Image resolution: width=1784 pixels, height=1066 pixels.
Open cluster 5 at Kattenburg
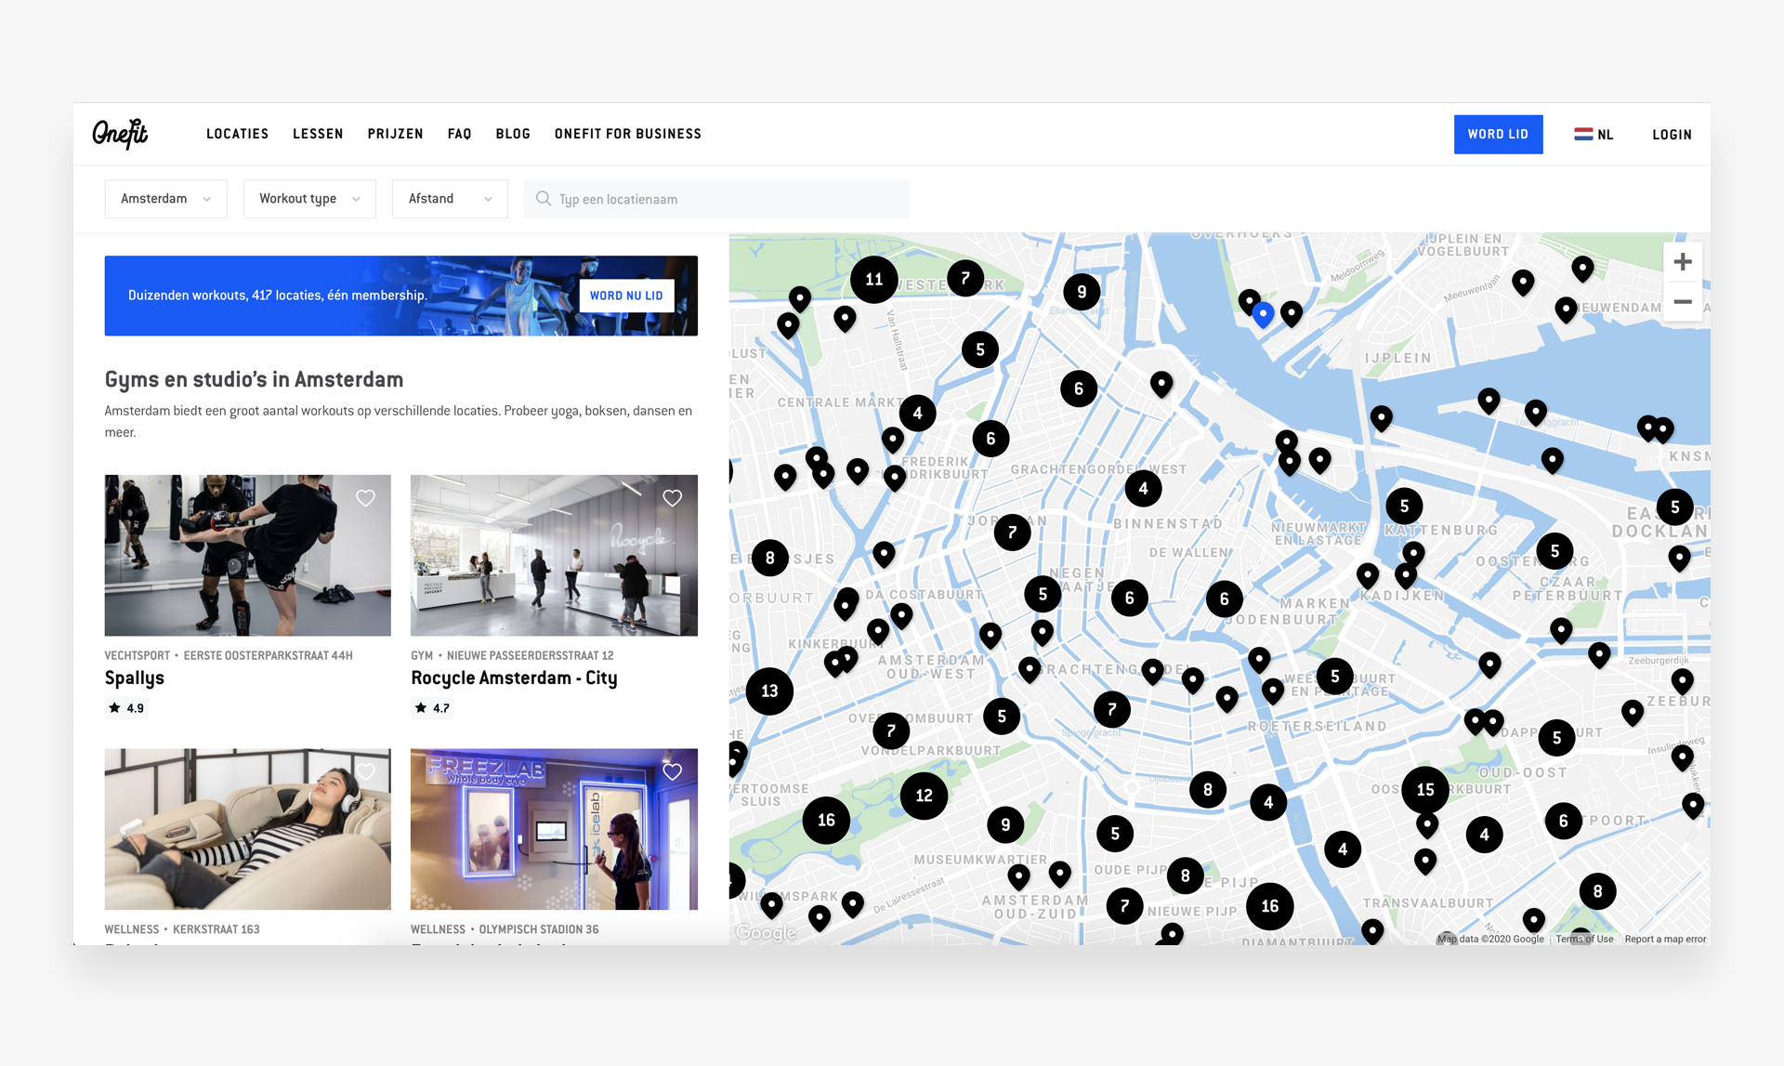point(1404,507)
